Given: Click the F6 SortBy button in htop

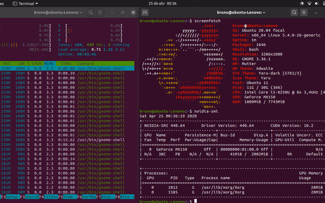Looking at the screenshot, I should point(87,197).
